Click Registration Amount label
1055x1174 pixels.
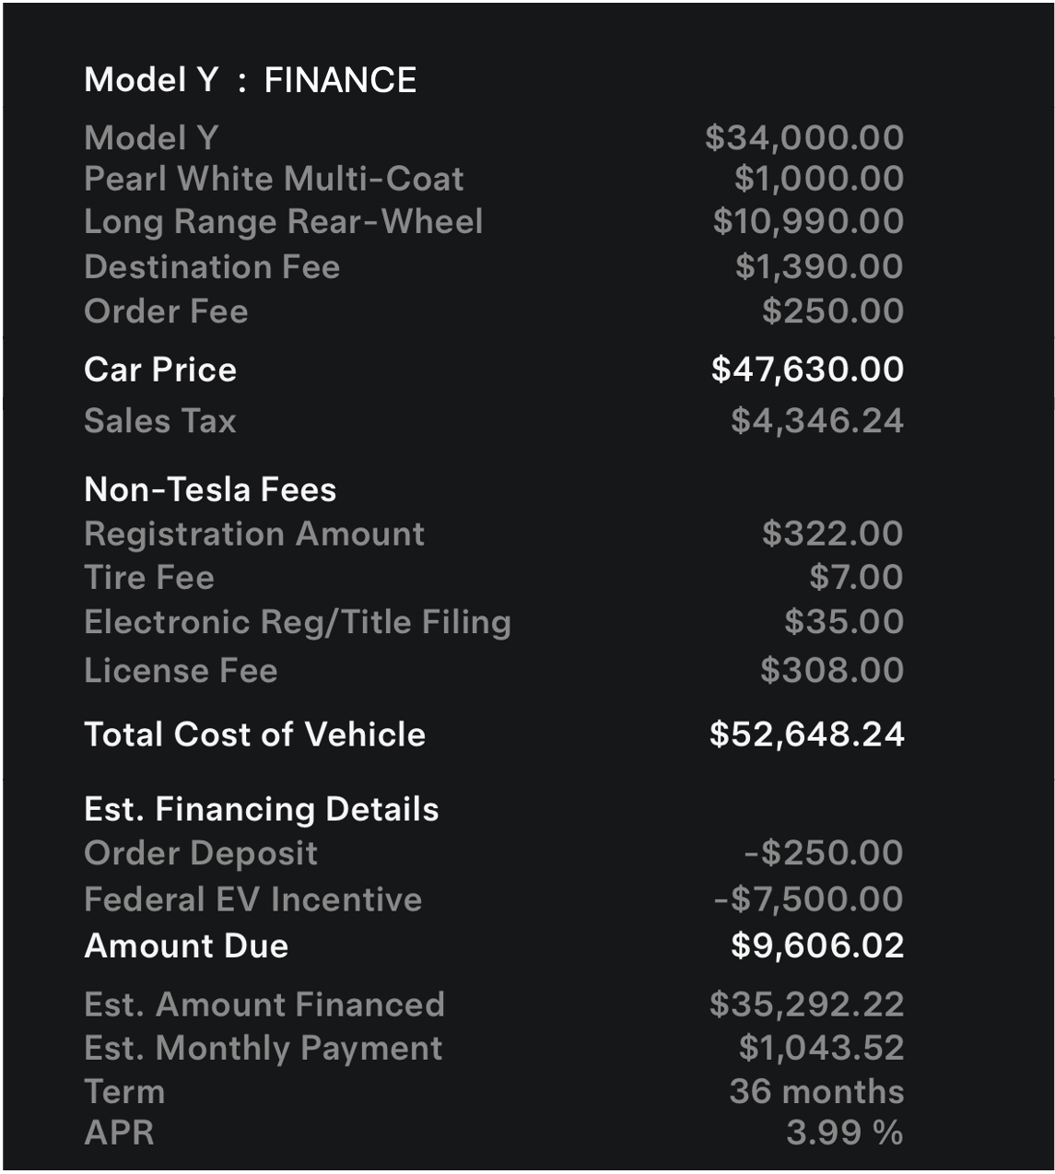click(254, 534)
